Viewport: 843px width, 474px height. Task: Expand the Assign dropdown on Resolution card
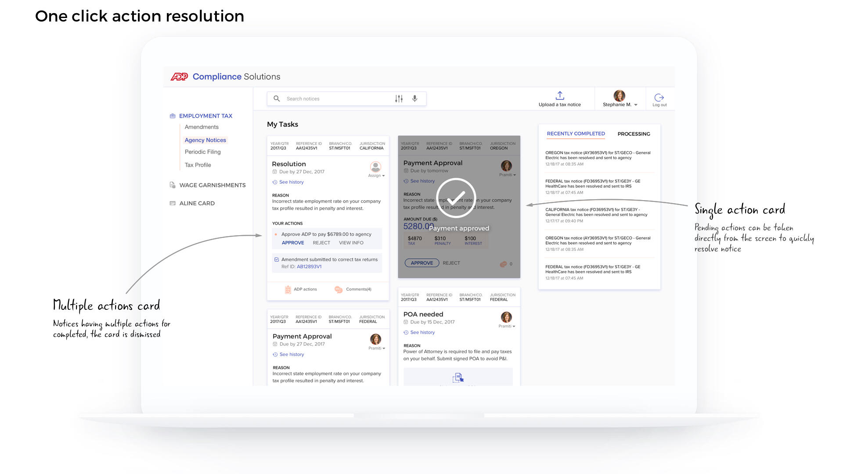coord(376,176)
